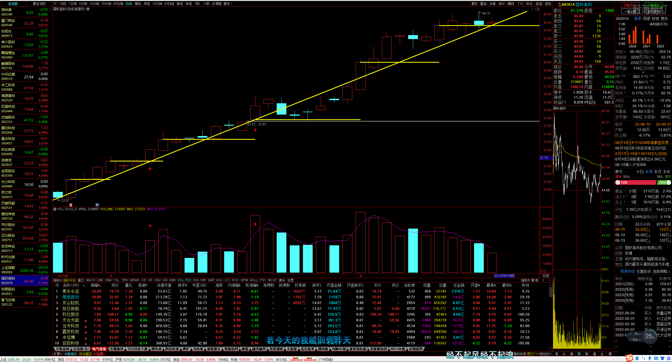672x362 pixels.
Task: Click the minus zoom-out icon by 模板
Action: [x=549, y=280]
